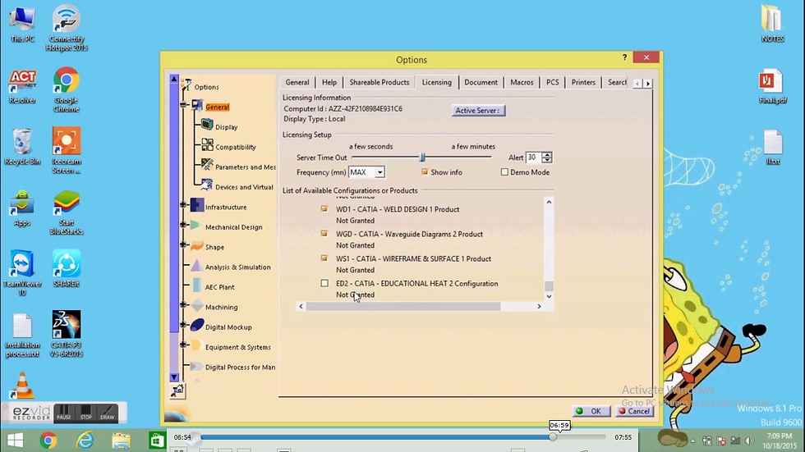Open Icecream Screen Recorder desktop shortcut
805x452 pixels.
67,150
